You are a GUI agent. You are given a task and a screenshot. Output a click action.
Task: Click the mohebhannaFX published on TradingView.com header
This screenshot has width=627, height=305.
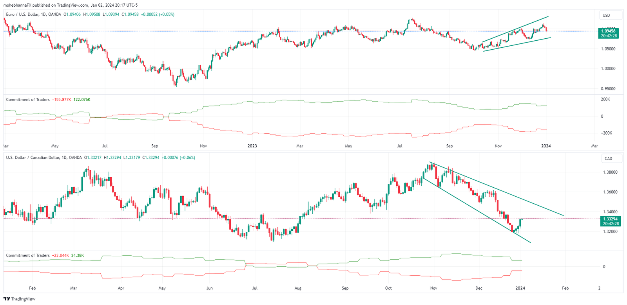pyautogui.click(x=71, y=5)
